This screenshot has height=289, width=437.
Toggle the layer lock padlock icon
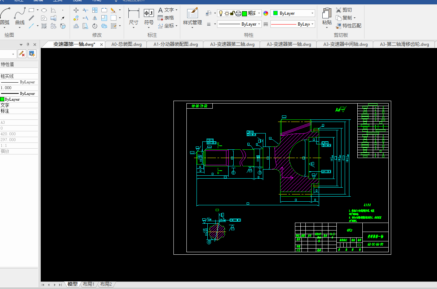coord(232,13)
